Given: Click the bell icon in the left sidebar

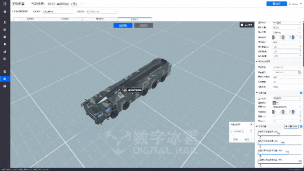Looking at the screenshot, I should 5,44.
